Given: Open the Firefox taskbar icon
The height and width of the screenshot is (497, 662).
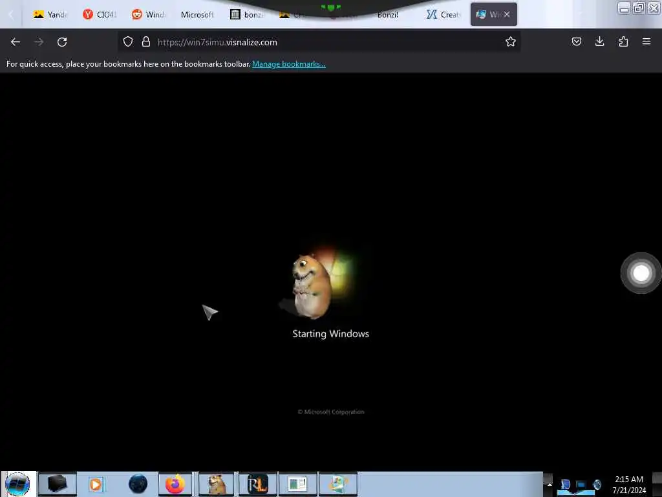Looking at the screenshot, I should click(175, 484).
